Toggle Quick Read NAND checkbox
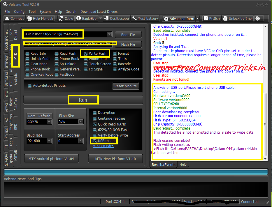 pyautogui.click(x=95, y=124)
